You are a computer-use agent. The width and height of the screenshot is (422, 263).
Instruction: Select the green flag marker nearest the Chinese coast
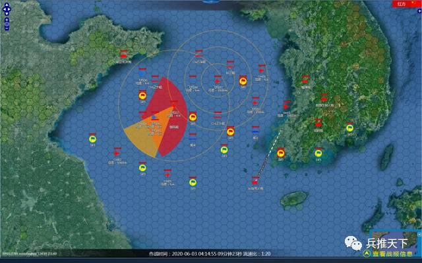point(92,139)
